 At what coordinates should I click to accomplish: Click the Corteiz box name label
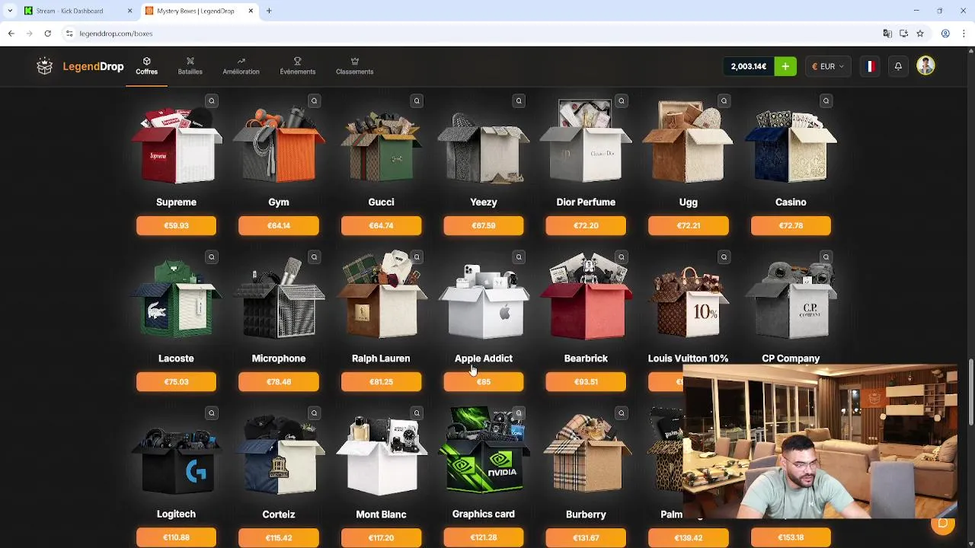tap(279, 515)
